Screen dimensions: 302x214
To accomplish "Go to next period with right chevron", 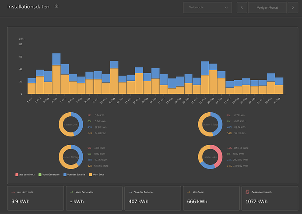I will [x=293, y=7].
